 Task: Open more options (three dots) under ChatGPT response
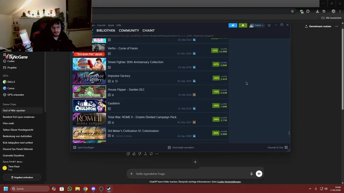pos(157,154)
